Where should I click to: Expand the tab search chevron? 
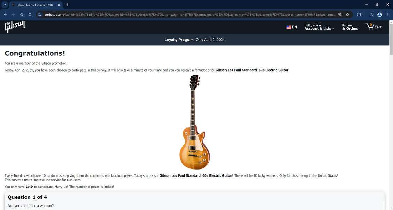point(5,5)
